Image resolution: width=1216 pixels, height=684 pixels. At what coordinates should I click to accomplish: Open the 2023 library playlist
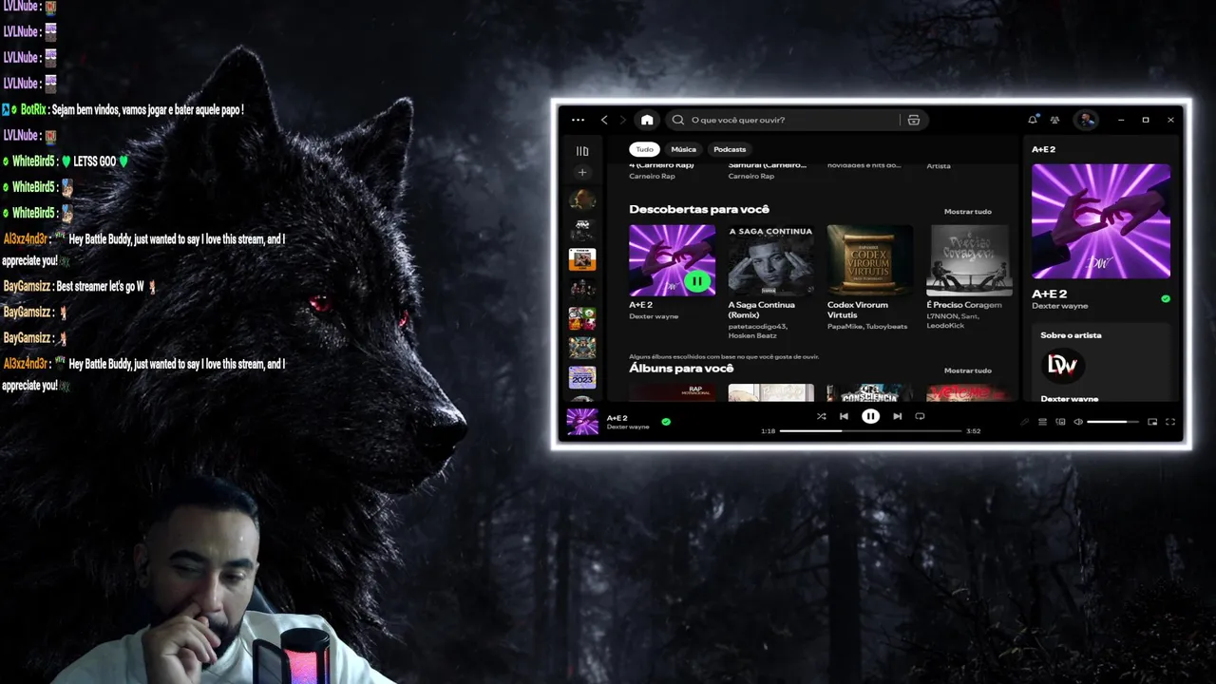[582, 377]
